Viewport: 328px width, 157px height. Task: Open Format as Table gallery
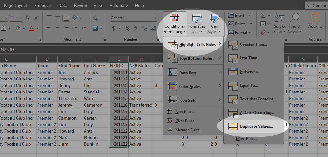pyautogui.click(x=196, y=23)
